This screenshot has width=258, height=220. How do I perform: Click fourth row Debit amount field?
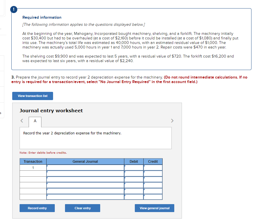pyautogui.click(x=134, y=185)
